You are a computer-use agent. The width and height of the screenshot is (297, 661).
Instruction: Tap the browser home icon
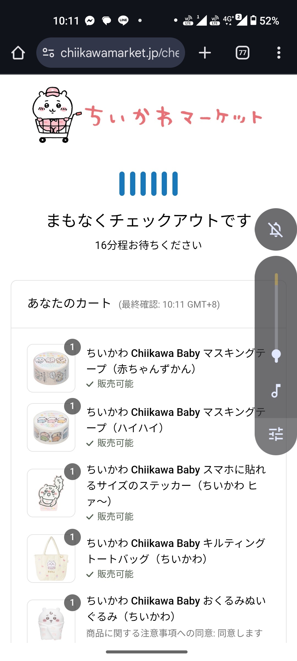click(x=18, y=53)
